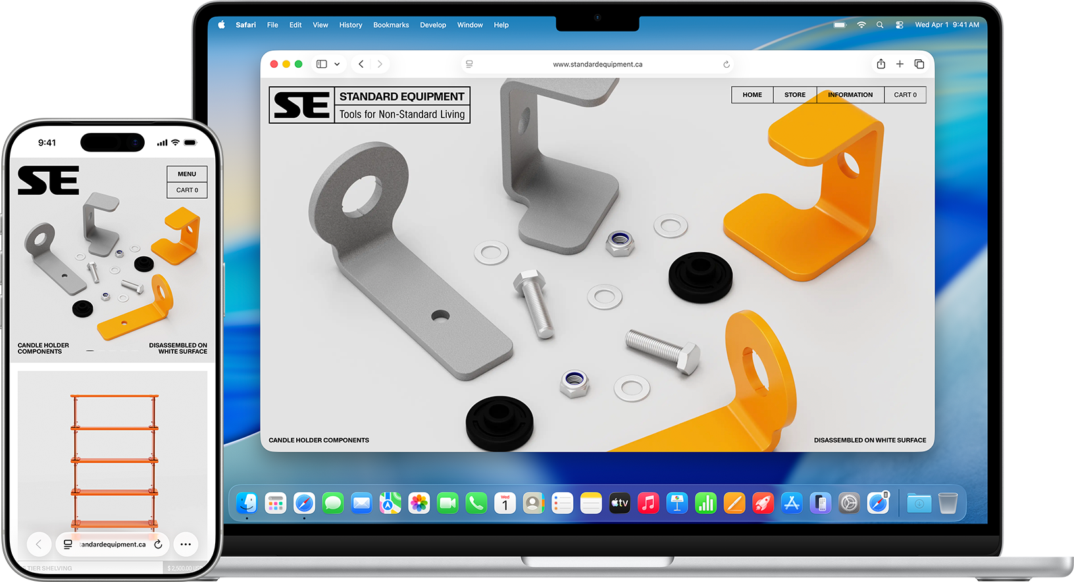Tap CART 0 on the iPhone
1074x582 pixels.
187,190
